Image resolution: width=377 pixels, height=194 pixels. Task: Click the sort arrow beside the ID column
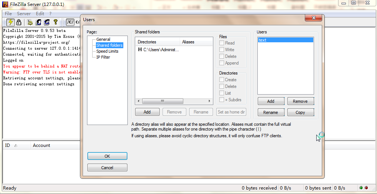[x=16, y=145]
